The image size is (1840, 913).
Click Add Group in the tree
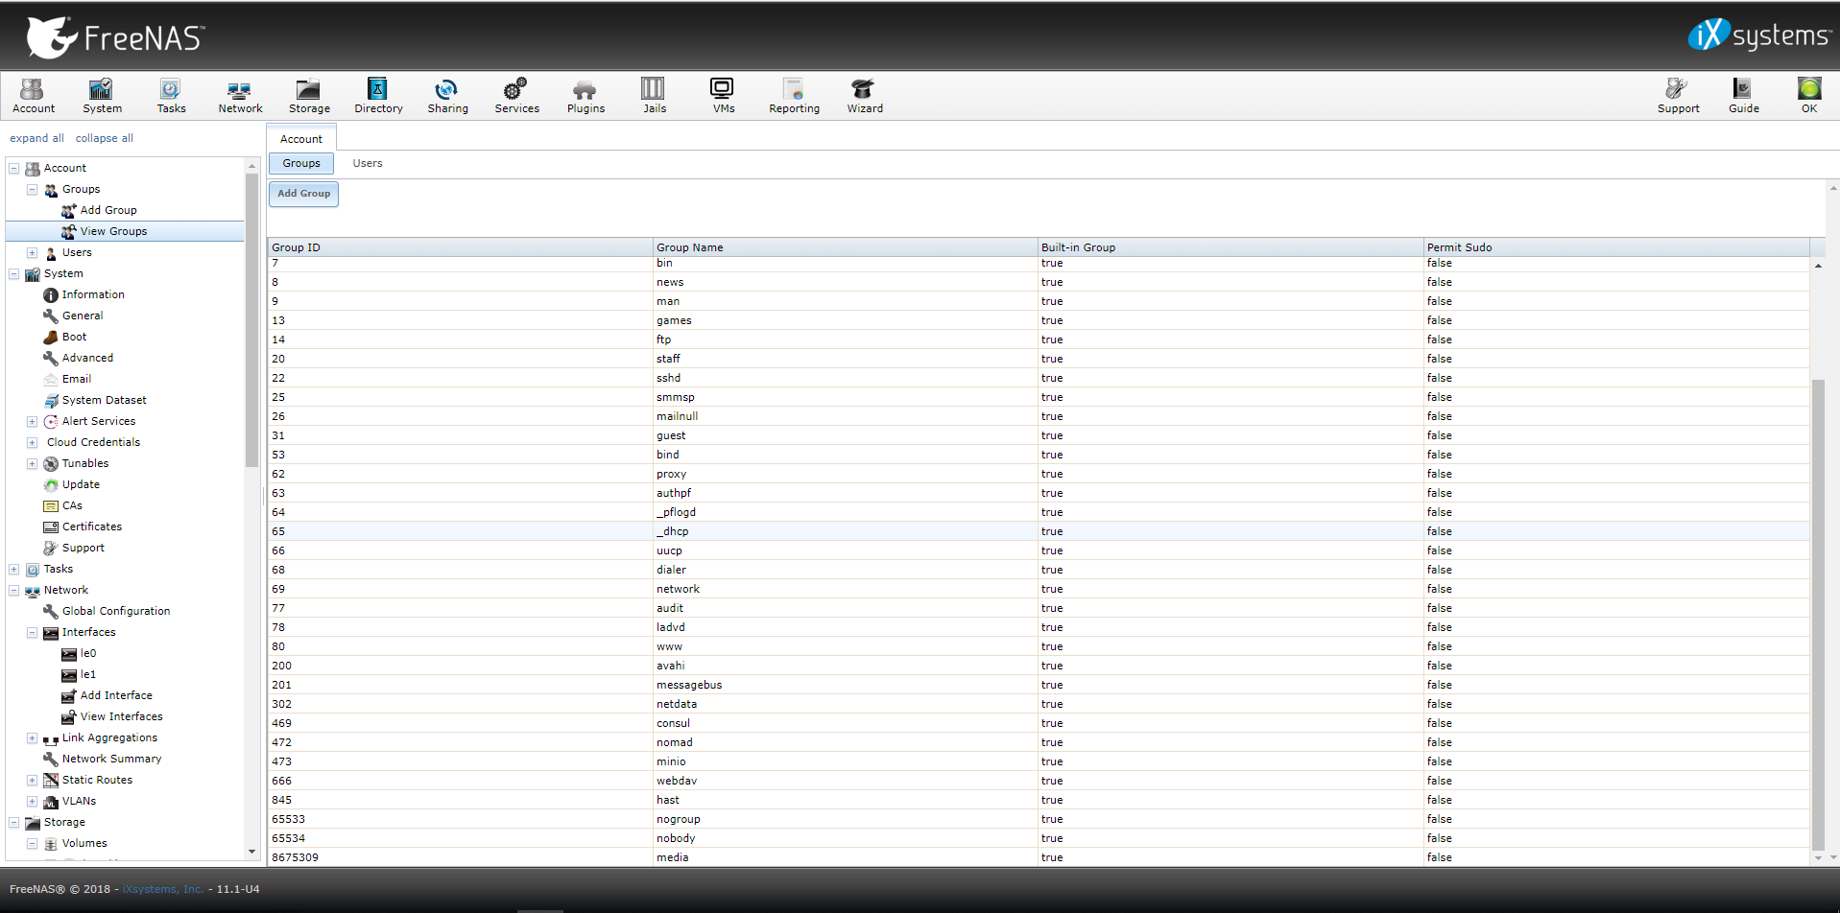click(108, 210)
